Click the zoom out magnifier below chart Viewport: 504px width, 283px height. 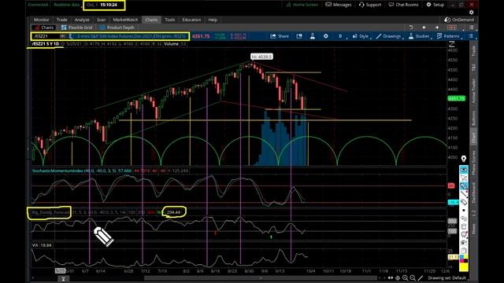coord(413,278)
